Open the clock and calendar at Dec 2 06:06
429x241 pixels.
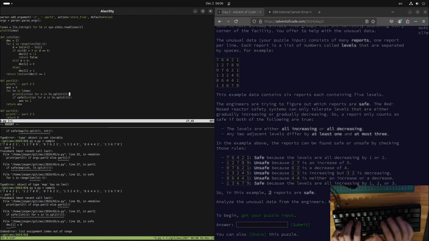214,3
